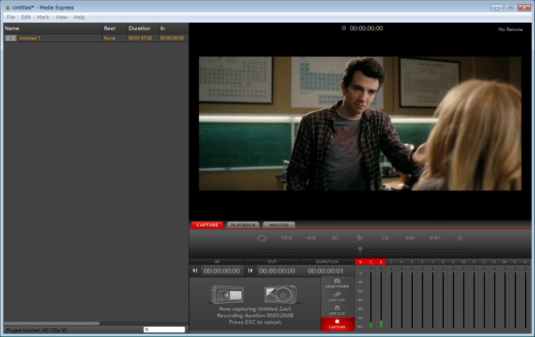Open the File menu

[x=11, y=17]
